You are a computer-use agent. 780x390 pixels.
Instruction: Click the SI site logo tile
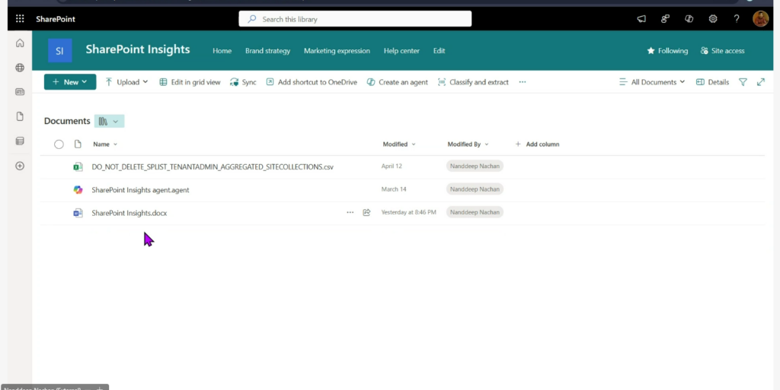click(x=59, y=51)
